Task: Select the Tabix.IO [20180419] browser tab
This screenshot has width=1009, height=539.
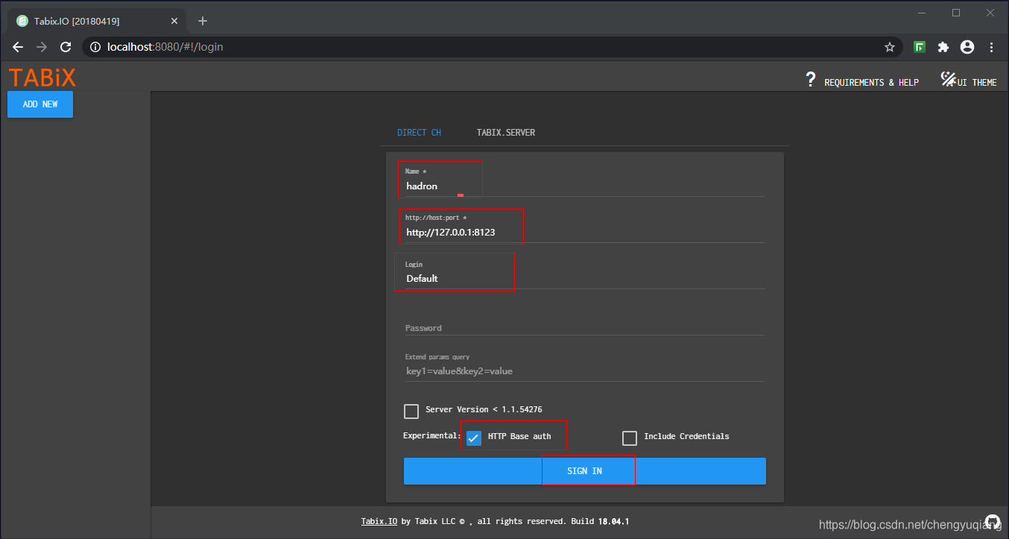Action: coord(97,21)
